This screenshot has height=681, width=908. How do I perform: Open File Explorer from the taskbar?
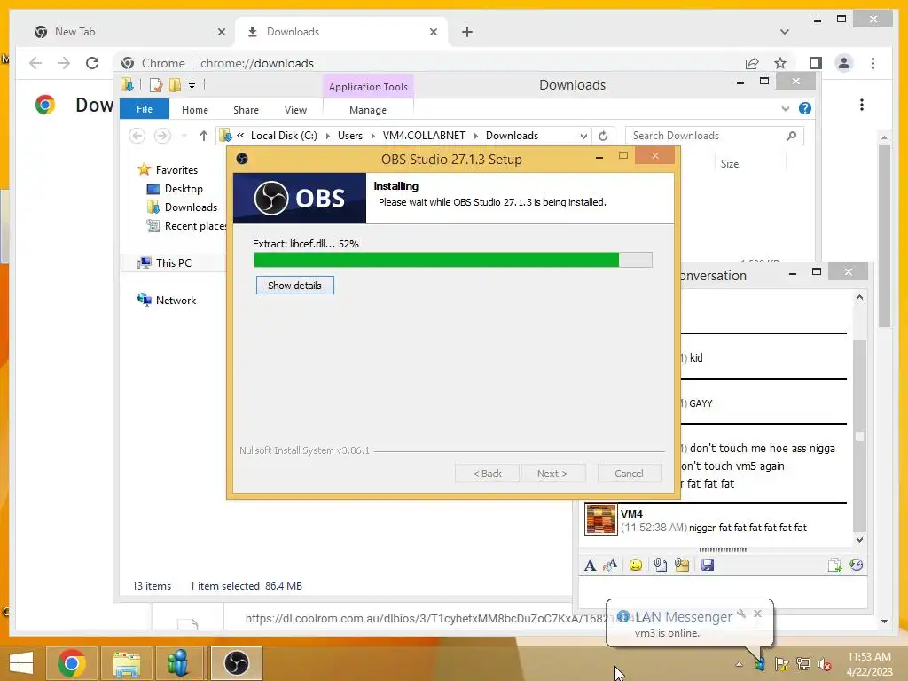pyautogui.click(x=126, y=663)
